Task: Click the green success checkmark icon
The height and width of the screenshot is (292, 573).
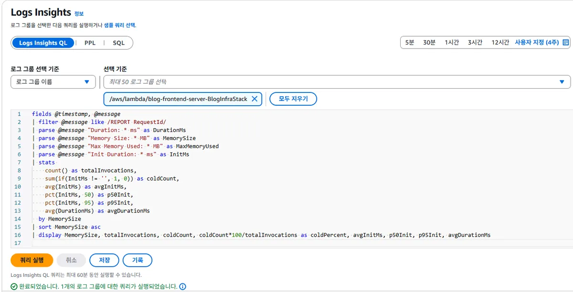Action: [x=14, y=287]
